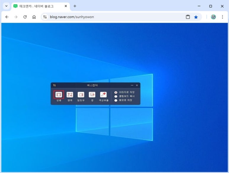Open the browser home page

[34, 17]
